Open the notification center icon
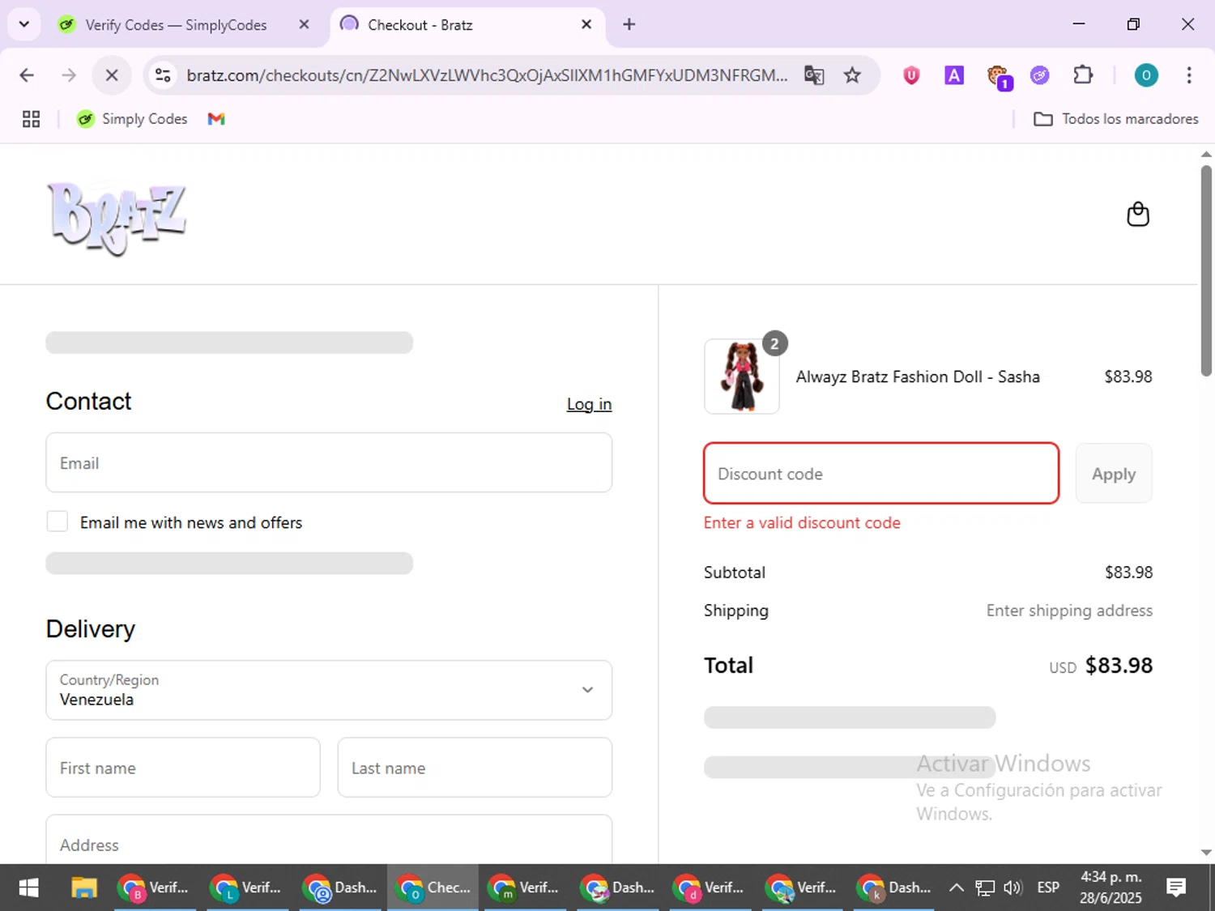Viewport: 1215px width, 911px height. click(1176, 888)
